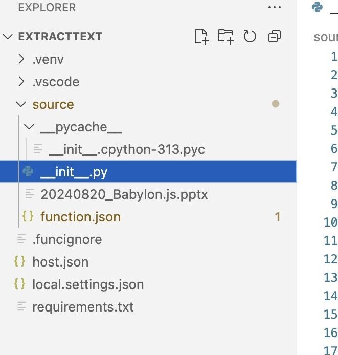Click the modified dot badge on source folder

276,104
